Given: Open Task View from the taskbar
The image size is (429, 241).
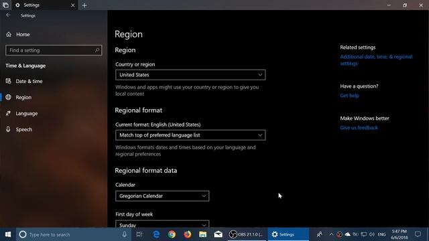Looking at the screenshot, I should point(139,234).
